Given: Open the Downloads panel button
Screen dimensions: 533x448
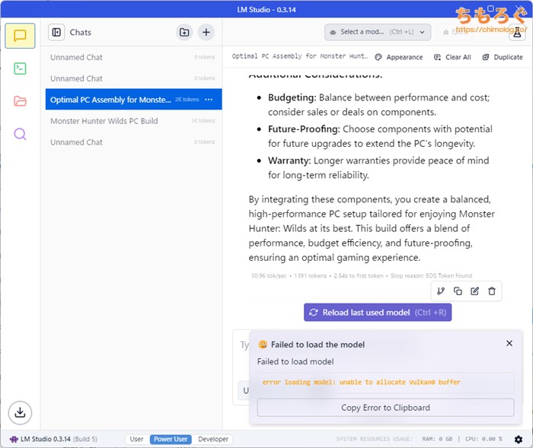Looking at the screenshot, I should [20, 413].
